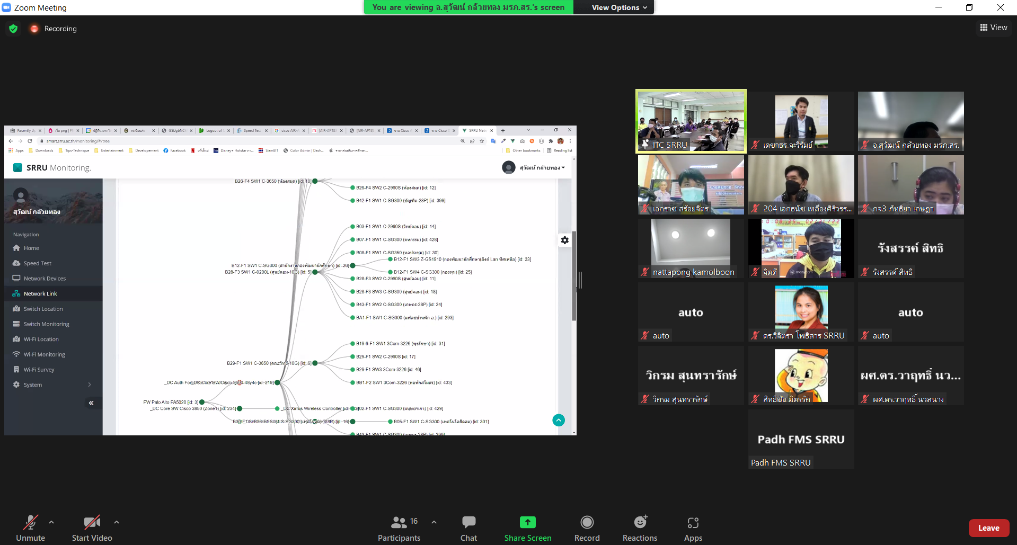Viewport: 1017px width, 545px height.
Task: Select the ITC SRRU video thumbnail
Action: point(691,121)
